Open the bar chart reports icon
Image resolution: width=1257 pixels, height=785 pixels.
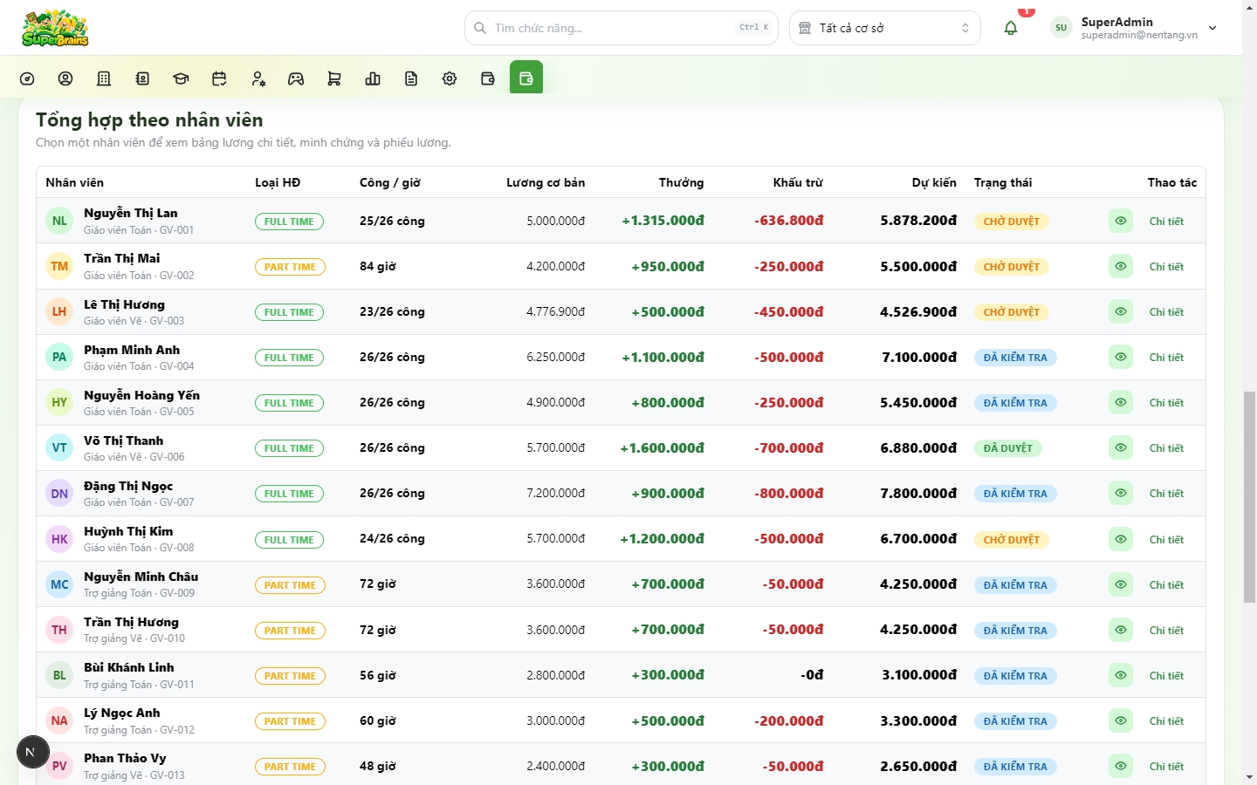[373, 78]
